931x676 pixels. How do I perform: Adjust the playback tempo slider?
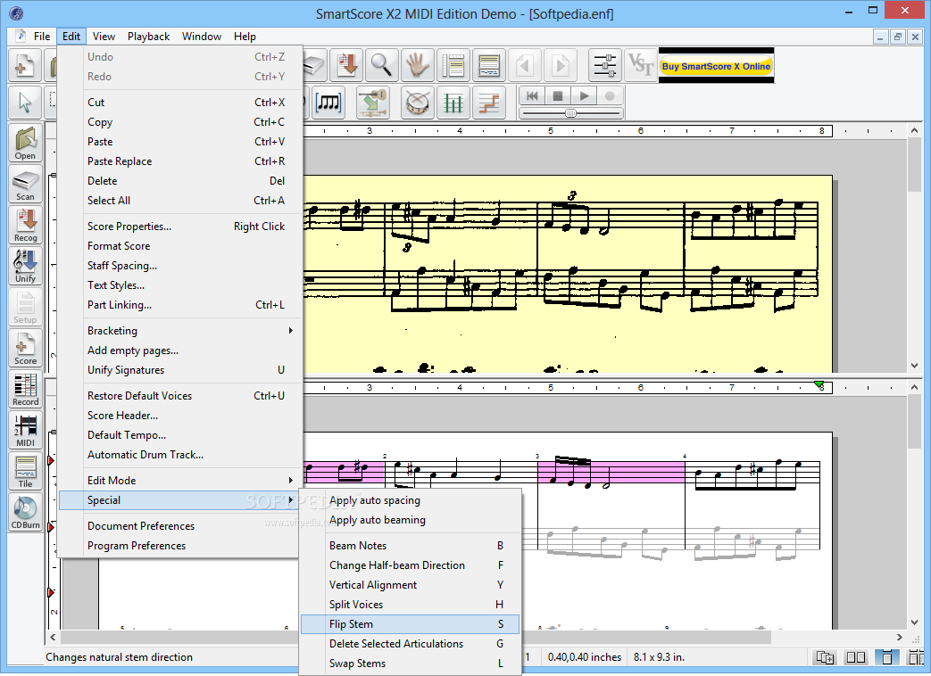(570, 112)
